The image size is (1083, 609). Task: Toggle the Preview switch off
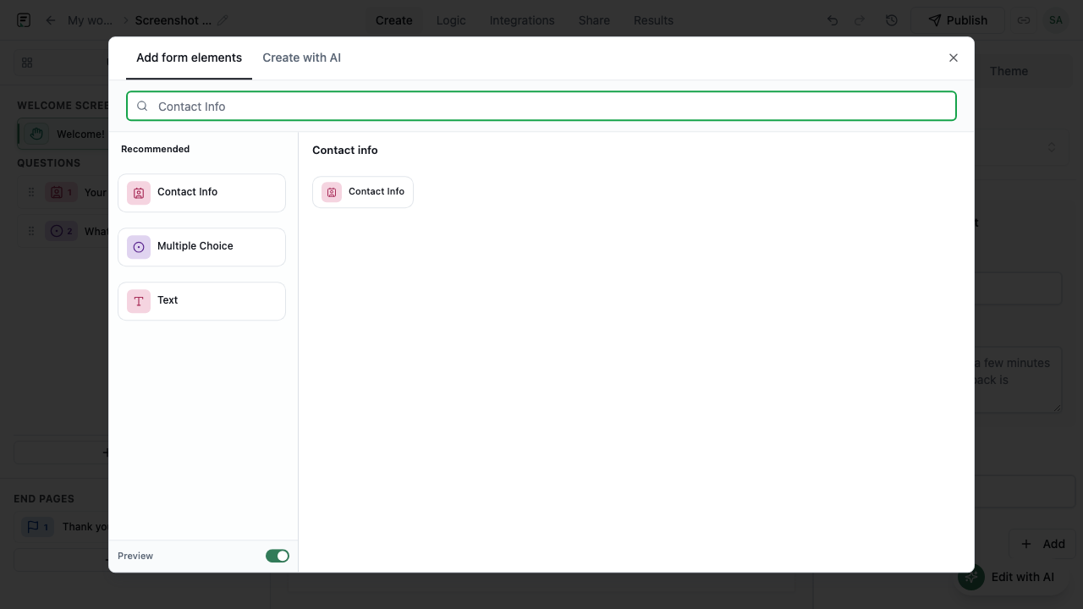pyautogui.click(x=278, y=556)
